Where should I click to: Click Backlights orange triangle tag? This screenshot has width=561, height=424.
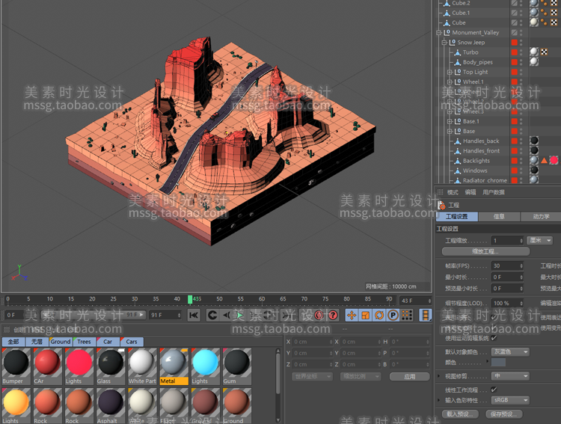point(545,161)
